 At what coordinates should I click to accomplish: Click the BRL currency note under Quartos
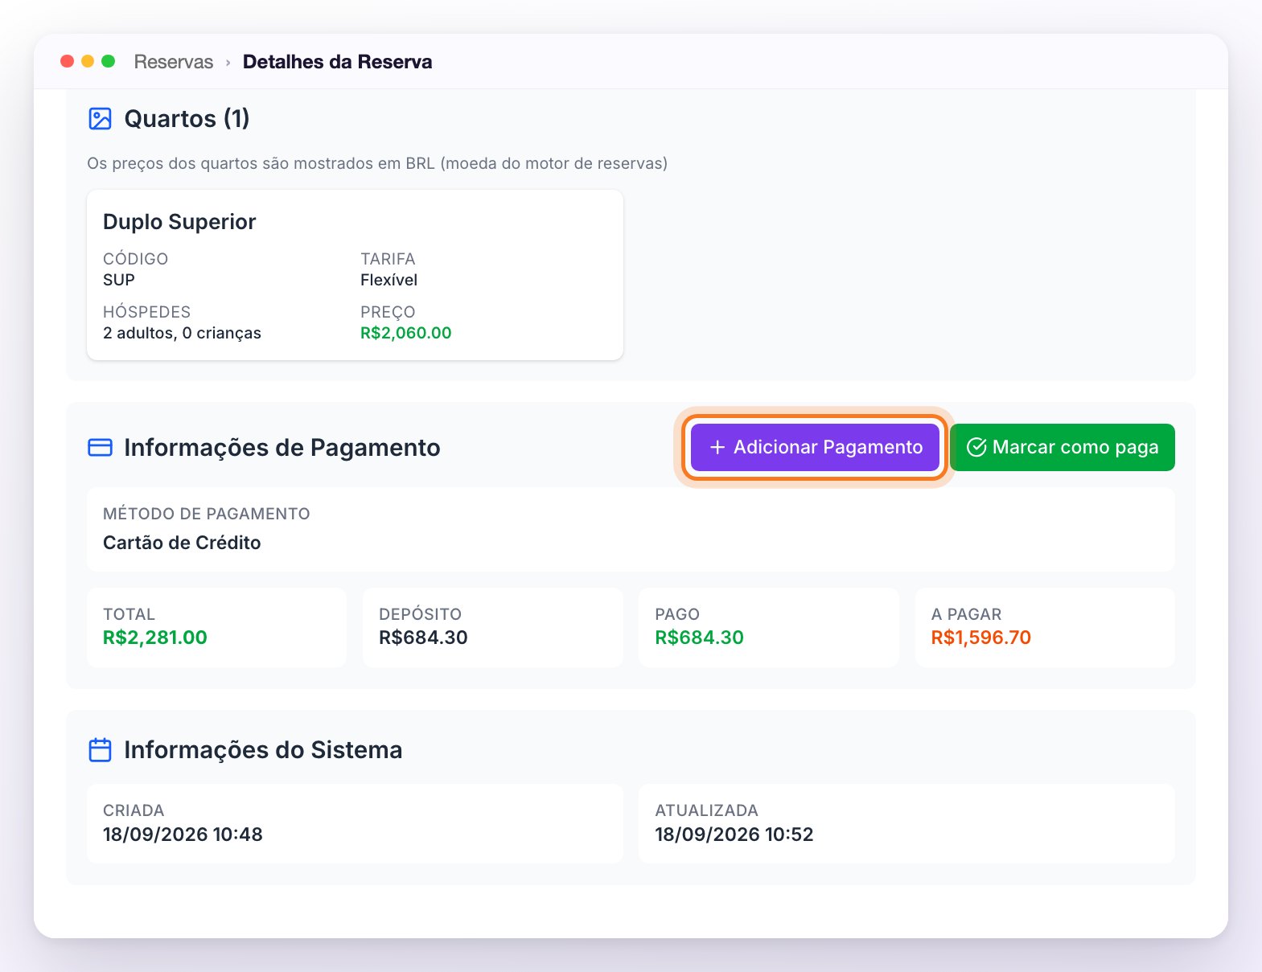[377, 163]
